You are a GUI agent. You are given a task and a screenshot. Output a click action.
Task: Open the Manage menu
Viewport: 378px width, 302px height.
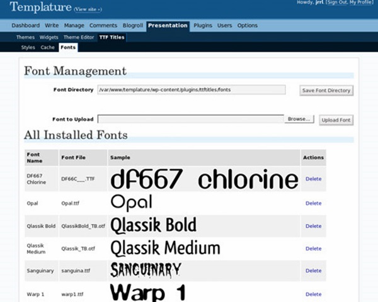tap(74, 26)
